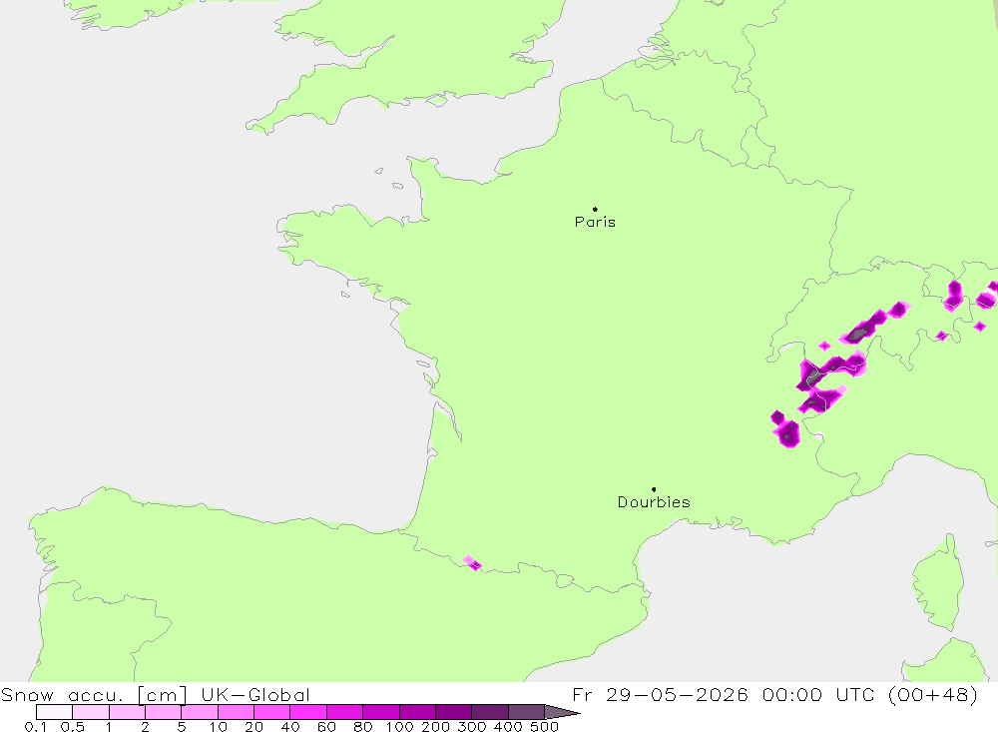Viewport: 998px width, 732px height.
Task: Click the 300 legend tick value
Action: click(472, 726)
